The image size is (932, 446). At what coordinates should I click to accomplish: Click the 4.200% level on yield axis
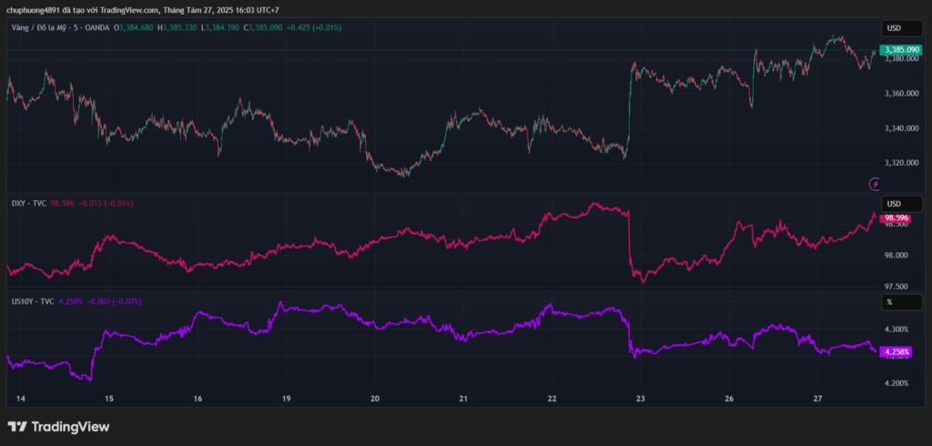(897, 383)
